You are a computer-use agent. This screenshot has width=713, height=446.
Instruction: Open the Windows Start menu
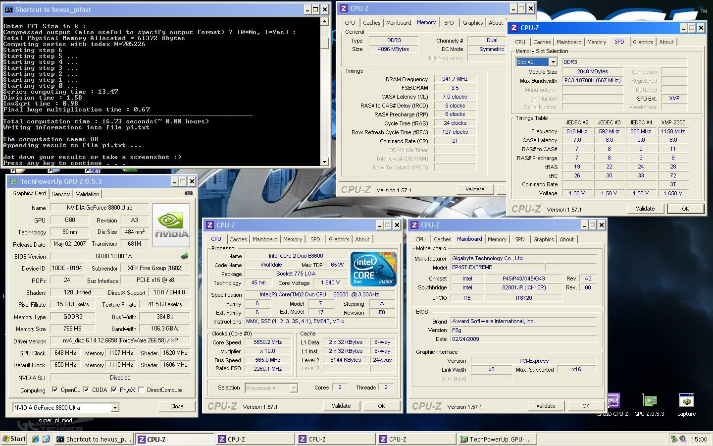14,439
